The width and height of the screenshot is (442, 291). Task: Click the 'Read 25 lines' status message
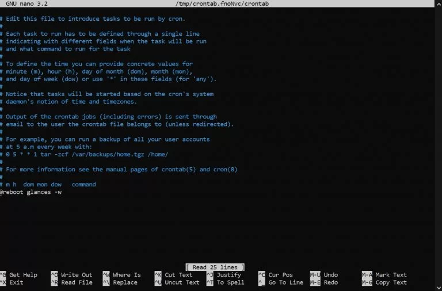tap(215, 267)
